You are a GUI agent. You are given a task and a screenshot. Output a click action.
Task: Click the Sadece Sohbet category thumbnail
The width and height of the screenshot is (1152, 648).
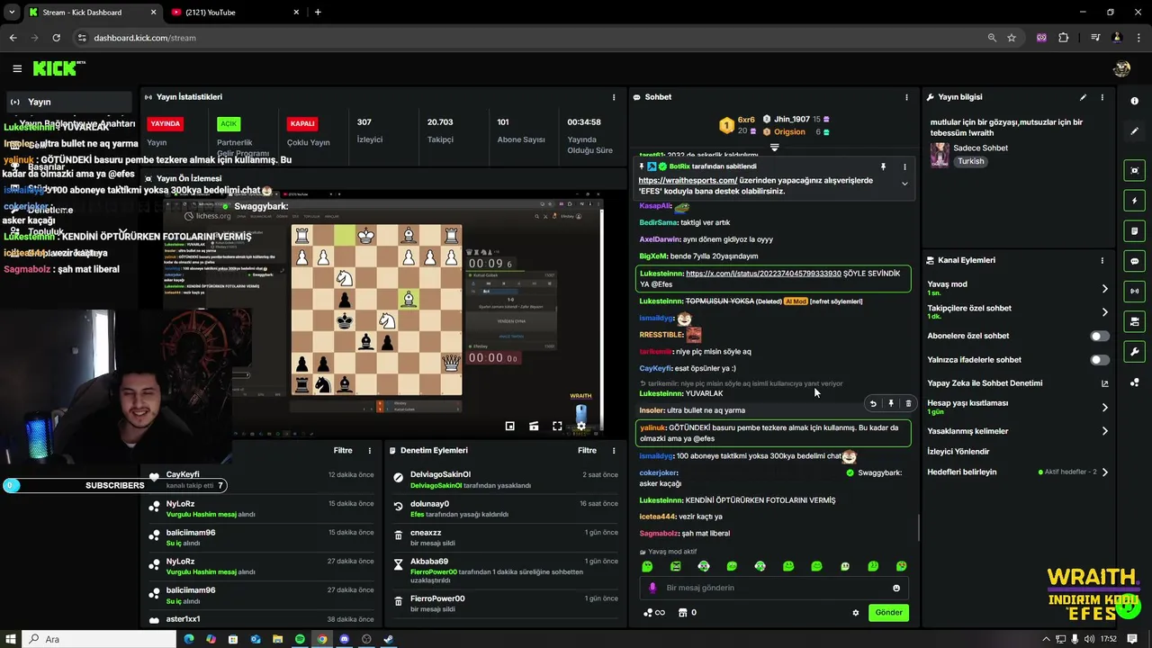940,155
